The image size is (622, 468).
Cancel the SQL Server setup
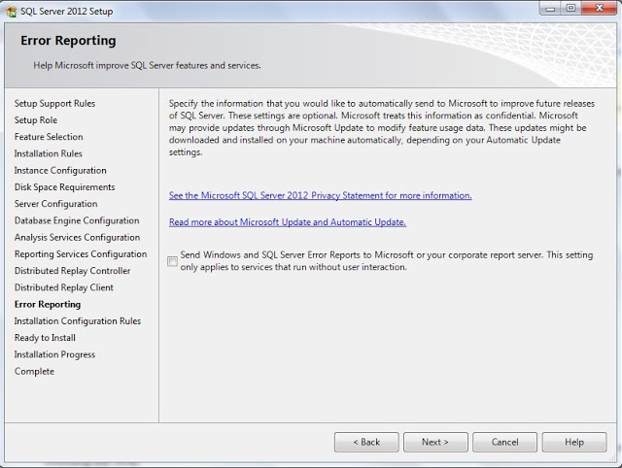tap(504, 442)
